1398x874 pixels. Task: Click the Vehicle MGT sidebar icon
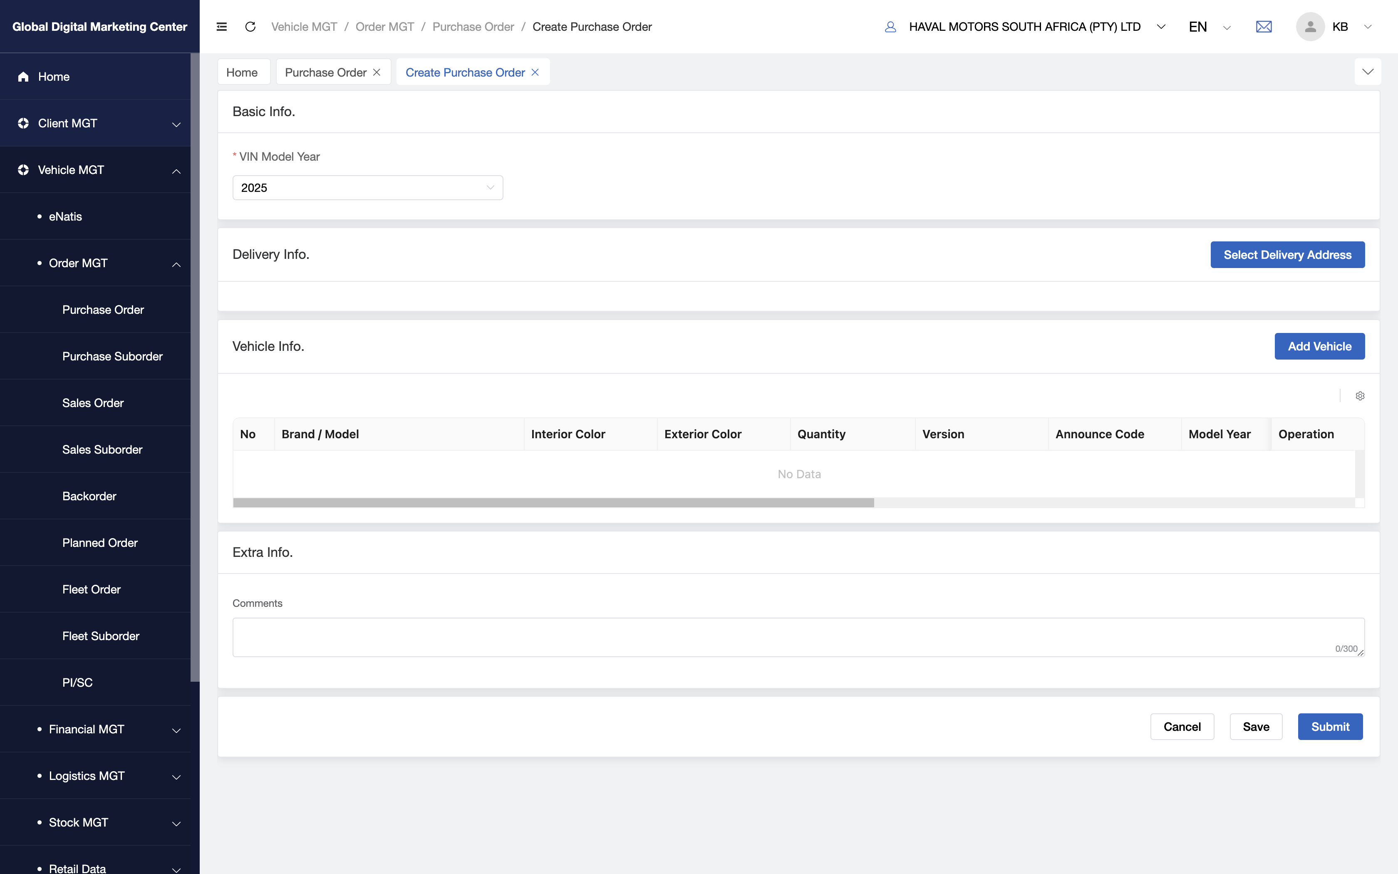click(23, 170)
